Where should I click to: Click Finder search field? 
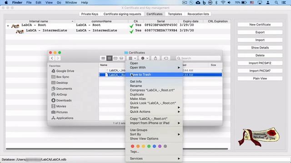(198, 58)
